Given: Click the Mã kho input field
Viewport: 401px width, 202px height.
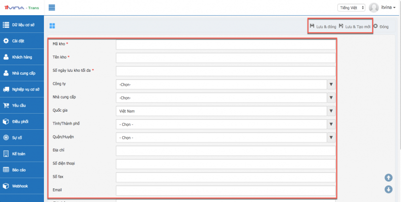Looking at the screenshot, I should (225, 45).
